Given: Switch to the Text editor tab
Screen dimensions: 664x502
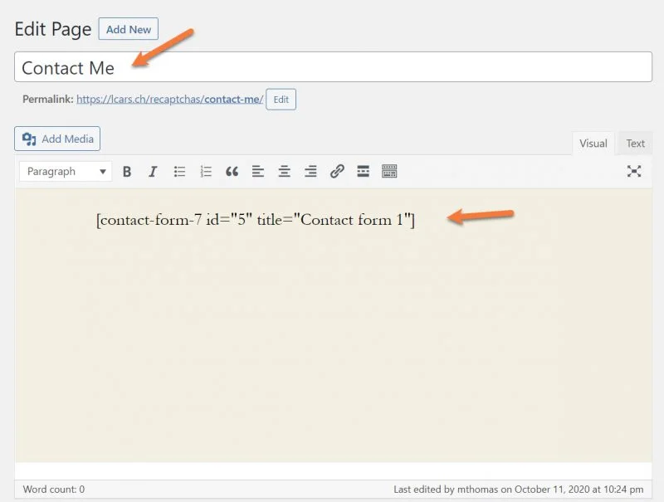Looking at the screenshot, I should pyautogui.click(x=635, y=144).
